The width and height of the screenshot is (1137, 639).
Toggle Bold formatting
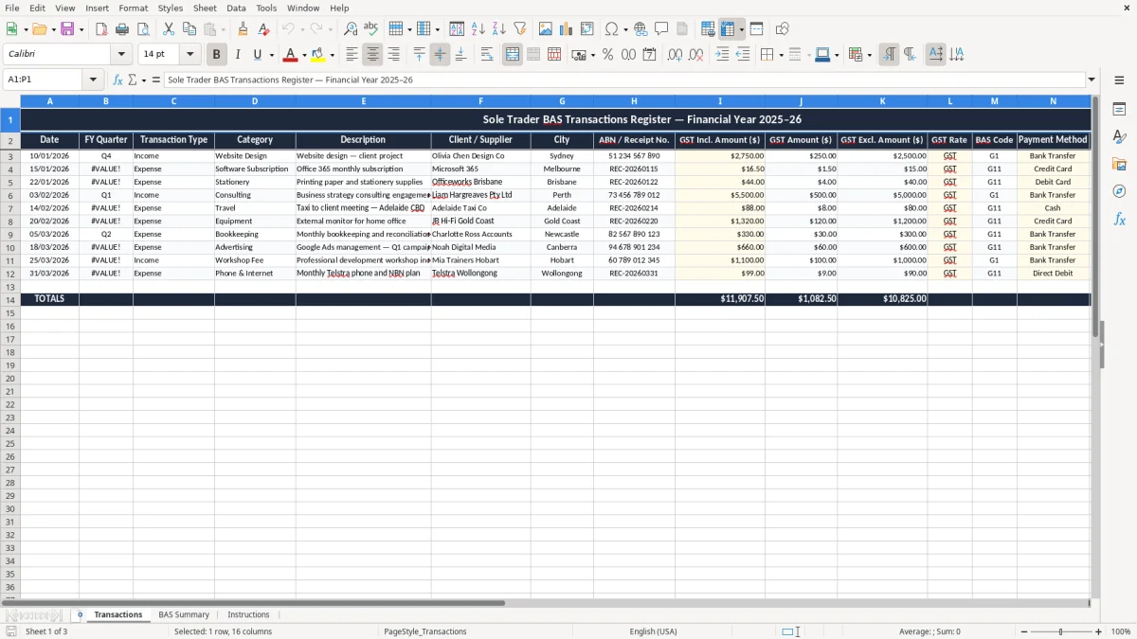[x=217, y=55]
